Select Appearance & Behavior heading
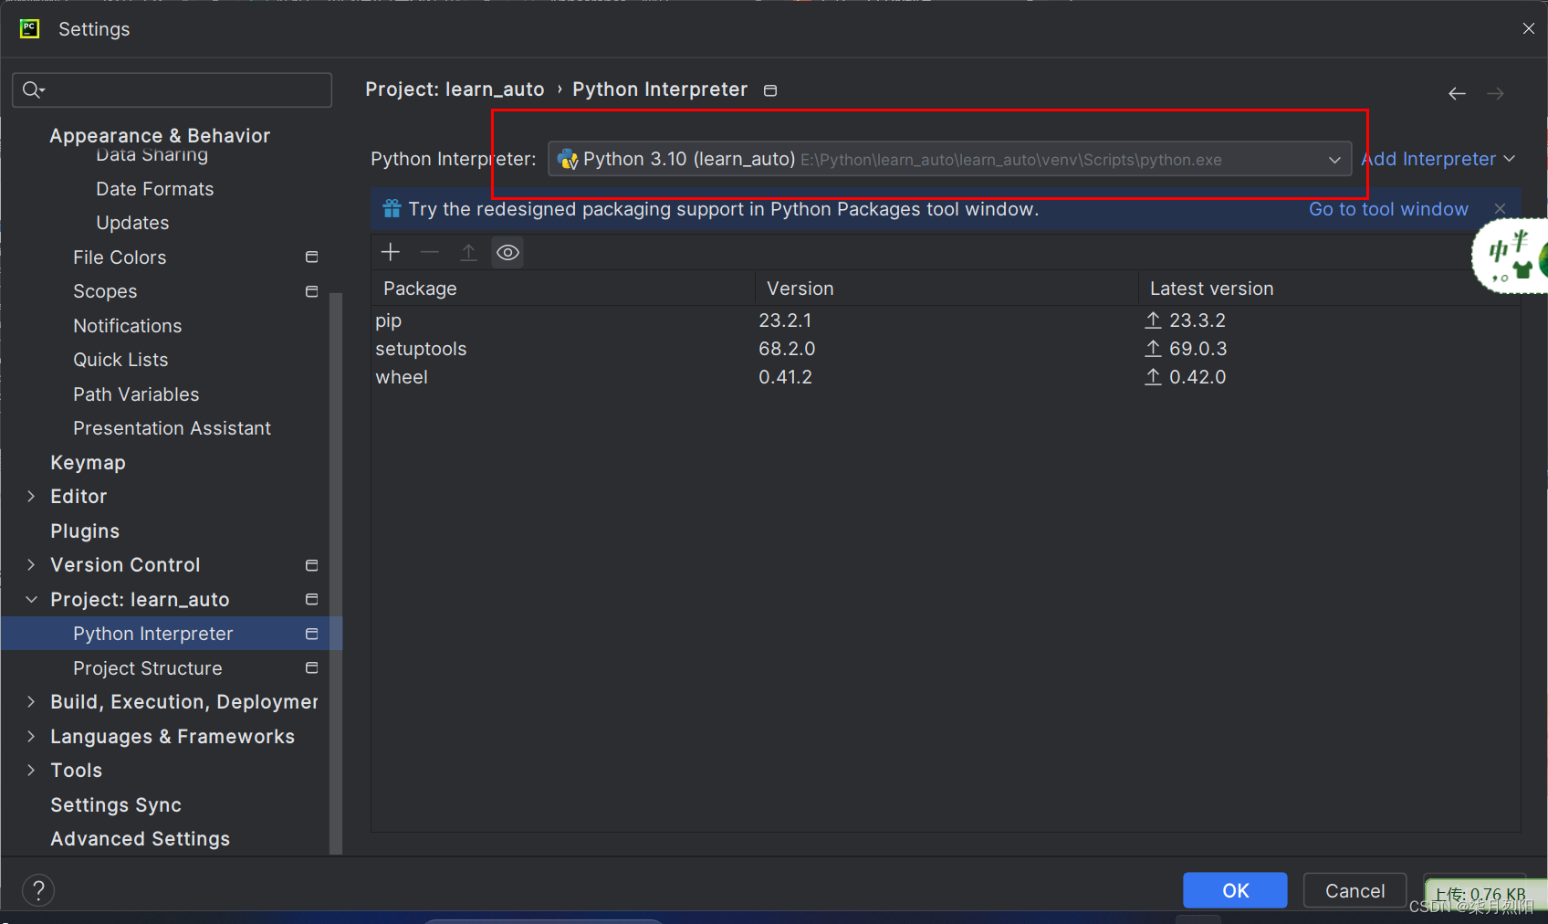The image size is (1548, 924). coord(160,136)
